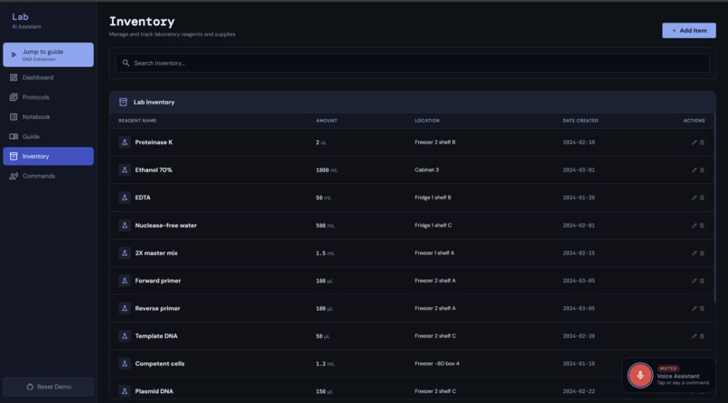Click the inventory table vertical scrollbar
This screenshot has height=403, width=728.
click(714, 208)
